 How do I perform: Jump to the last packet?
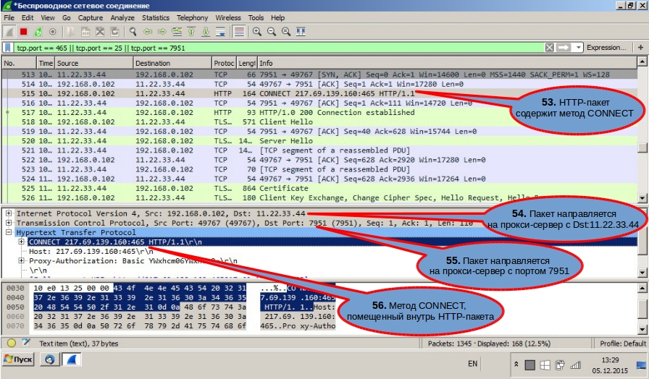click(206, 32)
